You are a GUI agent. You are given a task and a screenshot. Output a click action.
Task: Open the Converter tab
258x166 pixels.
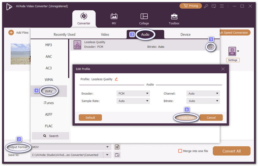click(x=84, y=19)
